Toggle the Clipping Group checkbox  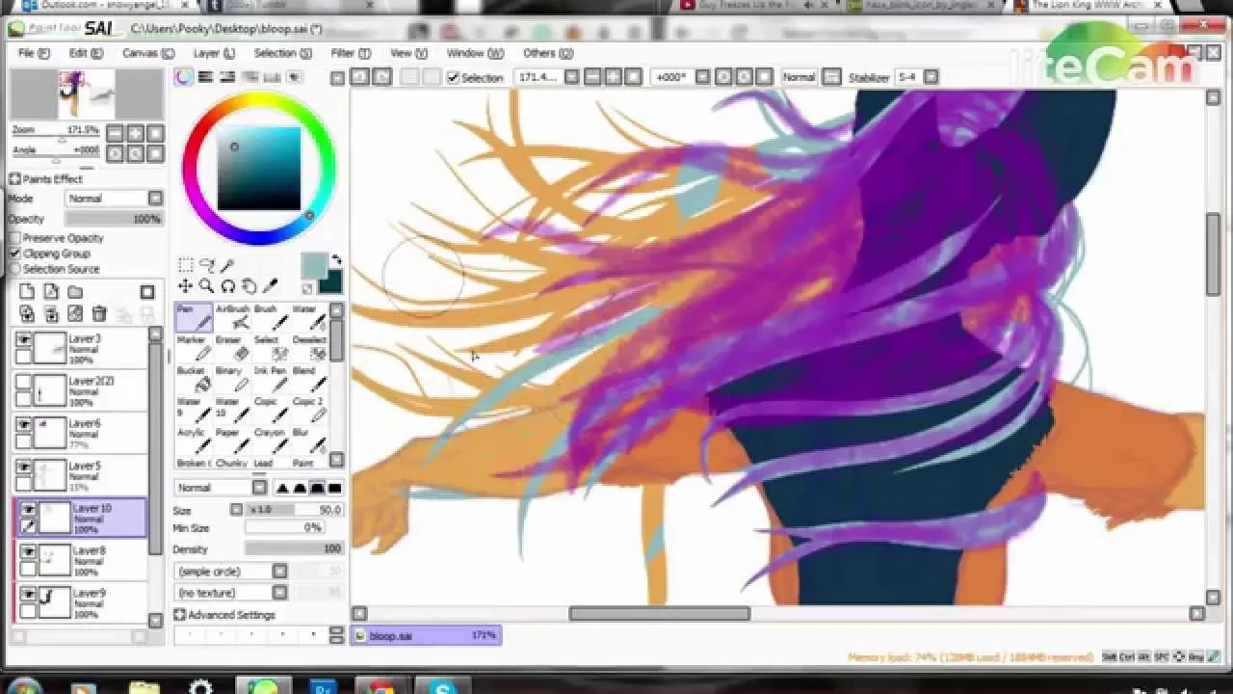(14, 254)
